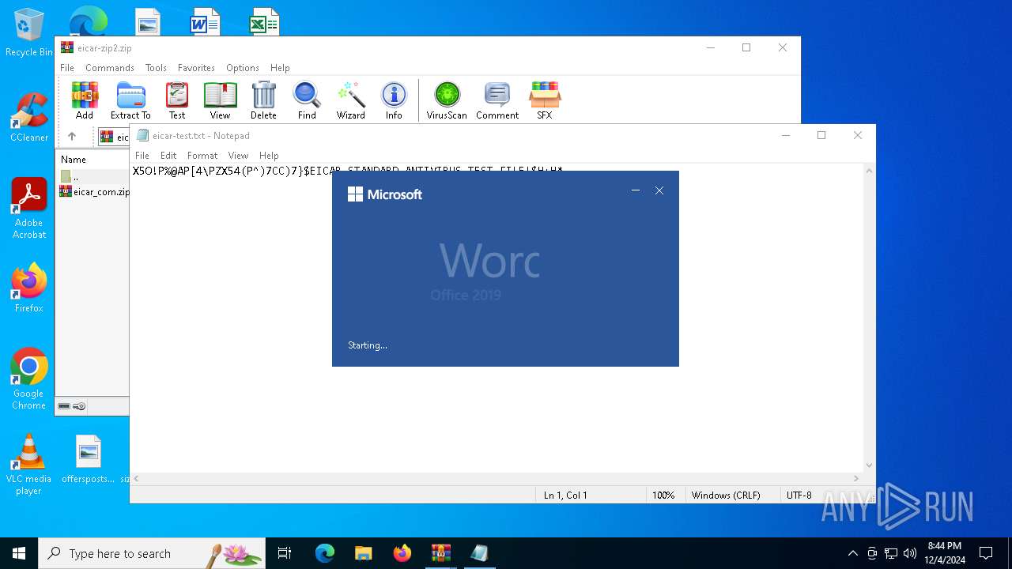Open Microsoft Edge from taskbar
Image resolution: width=1012 pixels, height=569 pixels.
click(325, 553)
